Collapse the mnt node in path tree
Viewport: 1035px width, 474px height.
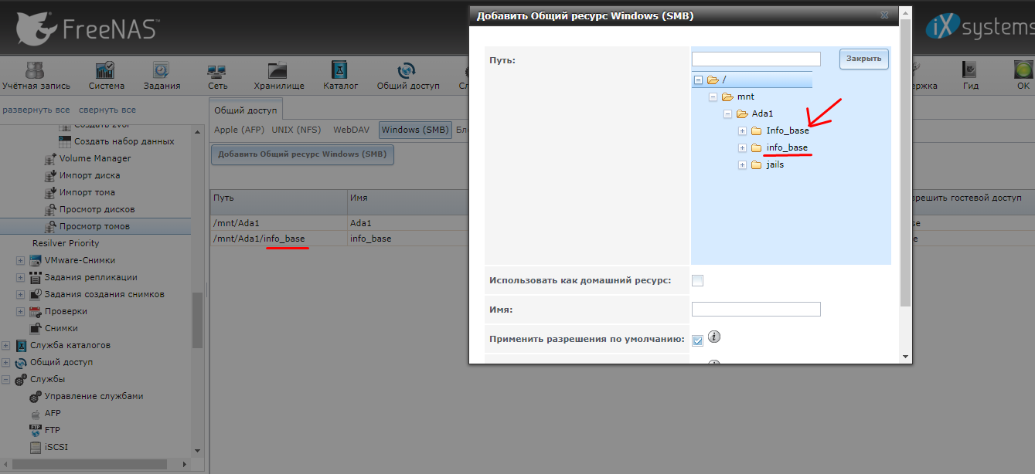[x=713, y=96]
